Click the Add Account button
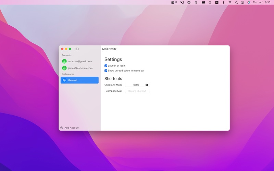This screenshot has width=274, height=171. tap(72, 128)
